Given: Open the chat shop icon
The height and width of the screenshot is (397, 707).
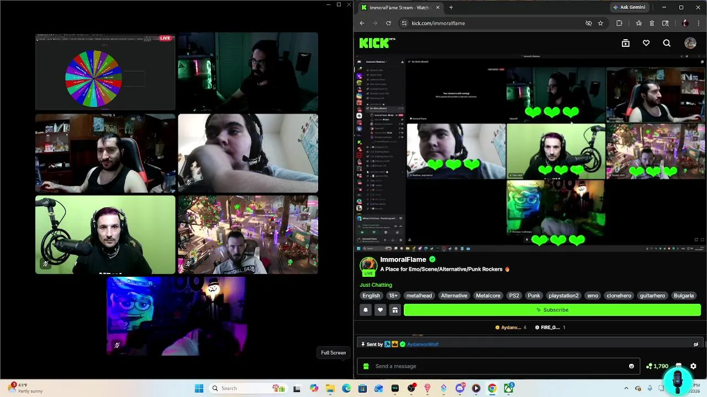Looking at the screenshot, I should coord(678,366).
